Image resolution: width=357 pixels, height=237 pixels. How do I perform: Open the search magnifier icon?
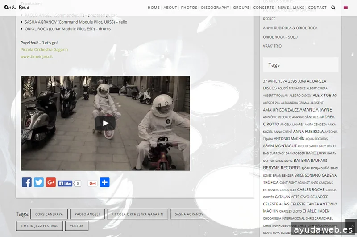click(333, 8)
